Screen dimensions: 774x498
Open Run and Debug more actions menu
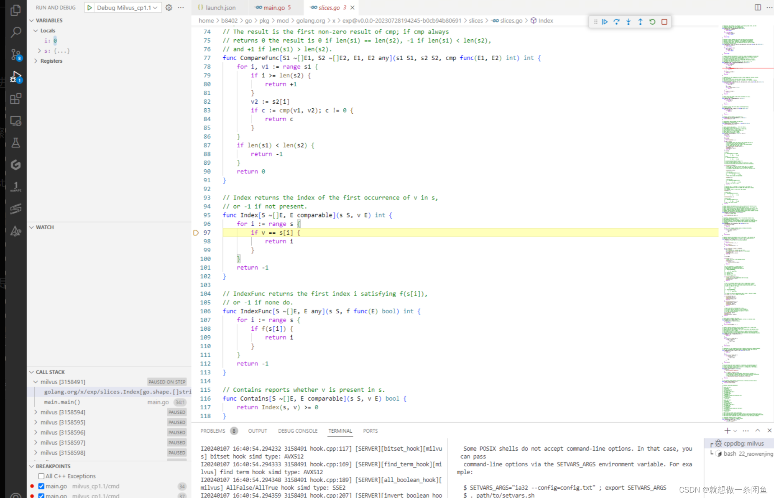(x=181, y=8)
